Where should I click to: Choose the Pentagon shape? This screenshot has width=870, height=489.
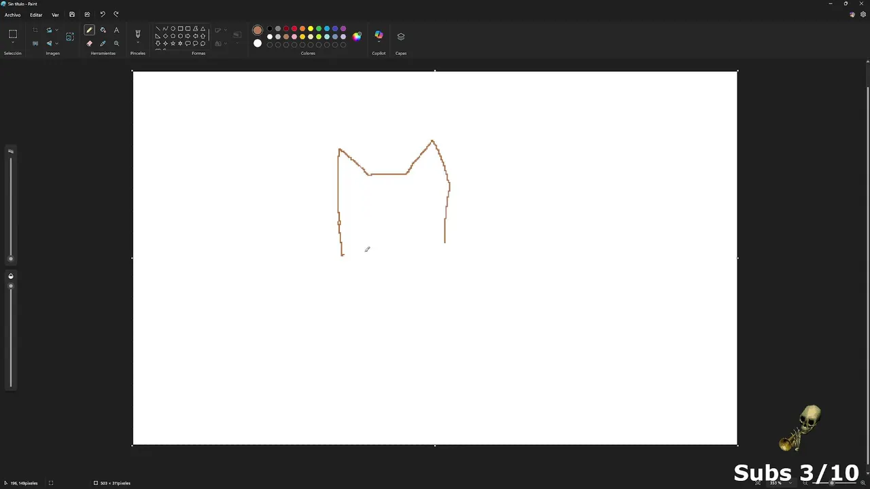(x=173, y=36)
